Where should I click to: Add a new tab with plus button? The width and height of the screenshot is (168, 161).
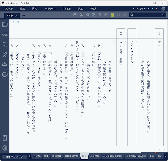pos(24,15)
